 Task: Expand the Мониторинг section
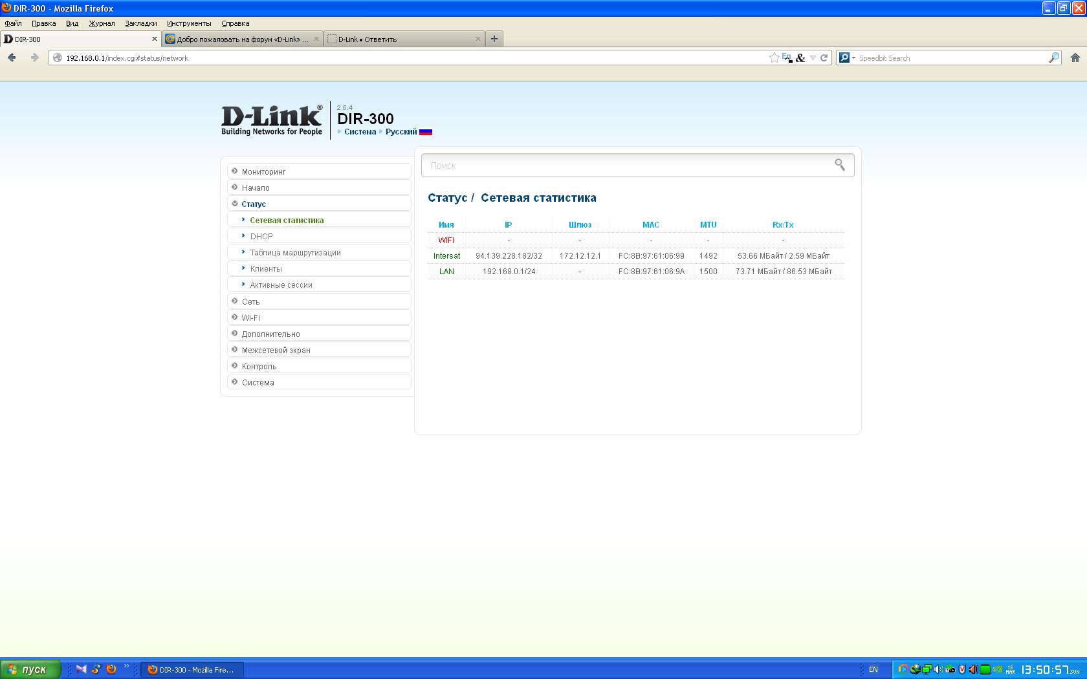tap(319, 171)
